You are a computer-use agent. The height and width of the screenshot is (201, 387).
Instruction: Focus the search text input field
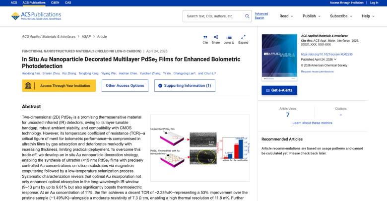point(213,16)
